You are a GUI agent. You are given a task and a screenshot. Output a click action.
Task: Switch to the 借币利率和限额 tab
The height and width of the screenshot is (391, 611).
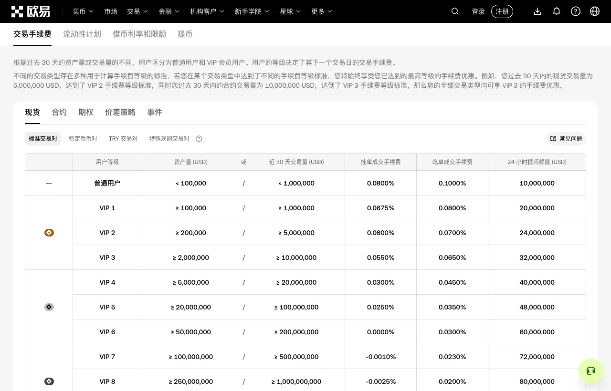139,34
